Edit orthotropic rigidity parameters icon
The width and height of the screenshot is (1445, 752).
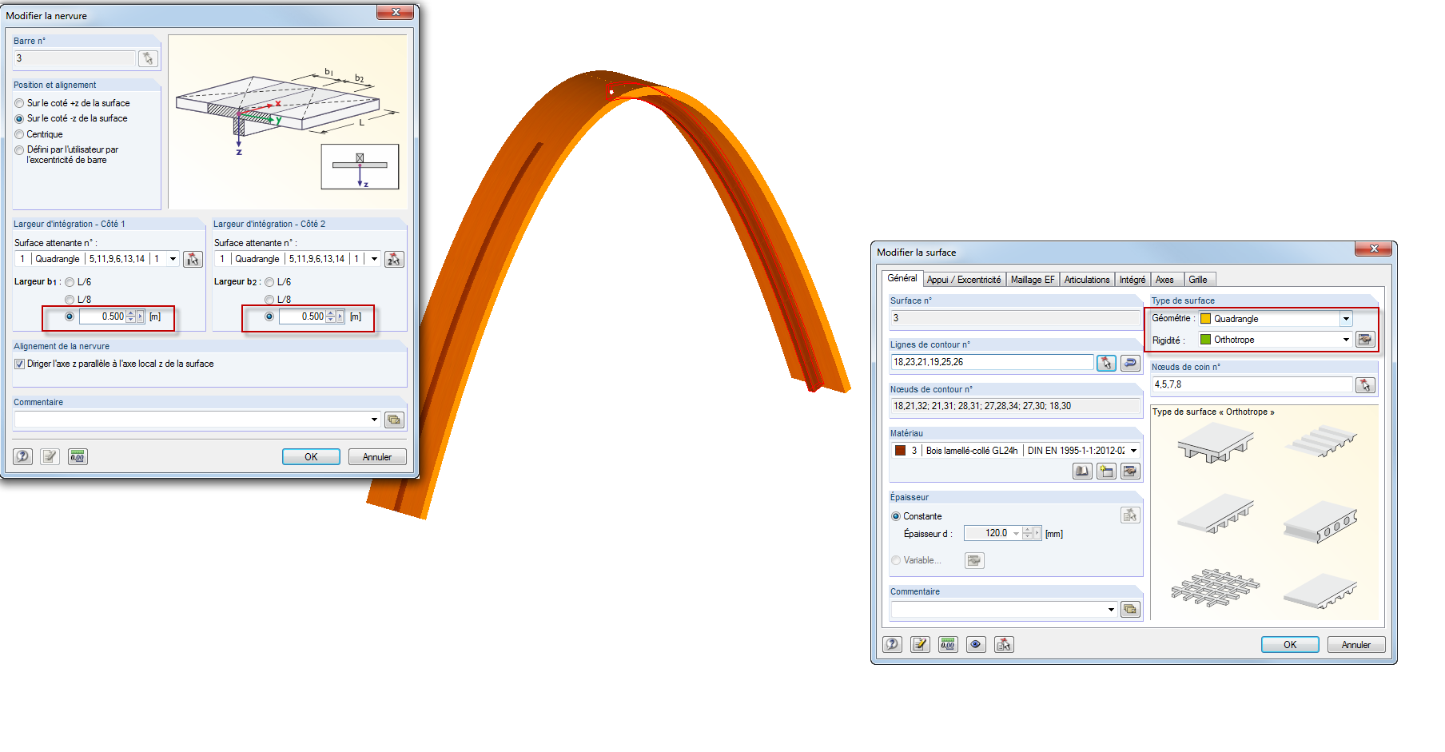pos(1365,340)
